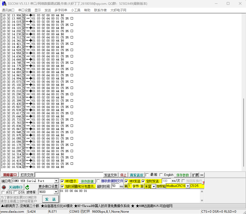
Task: Open the 串口设置 menu
Action: [25, 10]
